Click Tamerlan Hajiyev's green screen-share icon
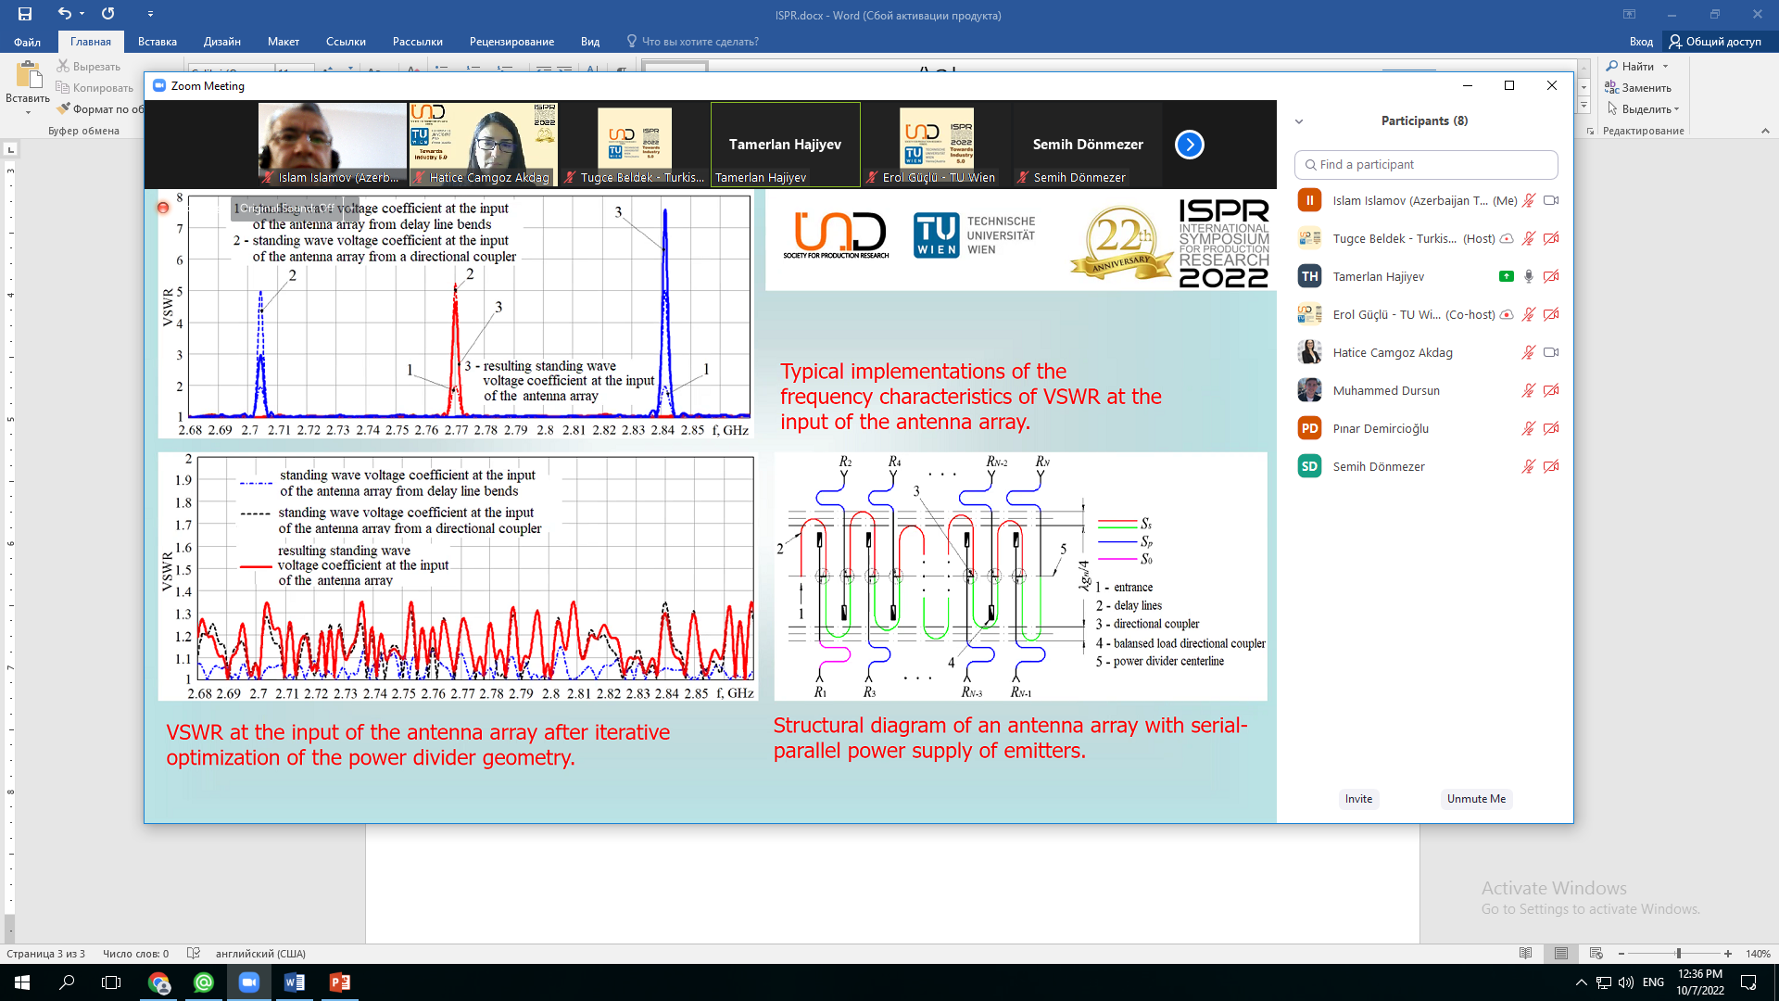 pyautogui.click(x=1506, y=276)
